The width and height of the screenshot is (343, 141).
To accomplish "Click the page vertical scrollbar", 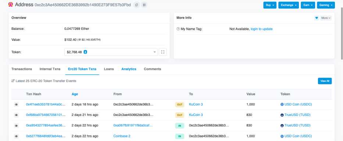I will pyautogui.click(x=342, y=33).
